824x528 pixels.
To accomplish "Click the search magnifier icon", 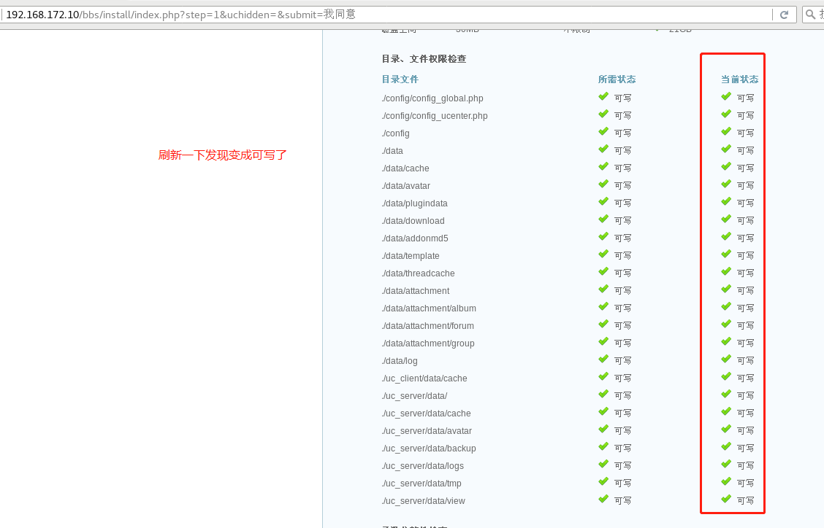I will tap(811, 15).
